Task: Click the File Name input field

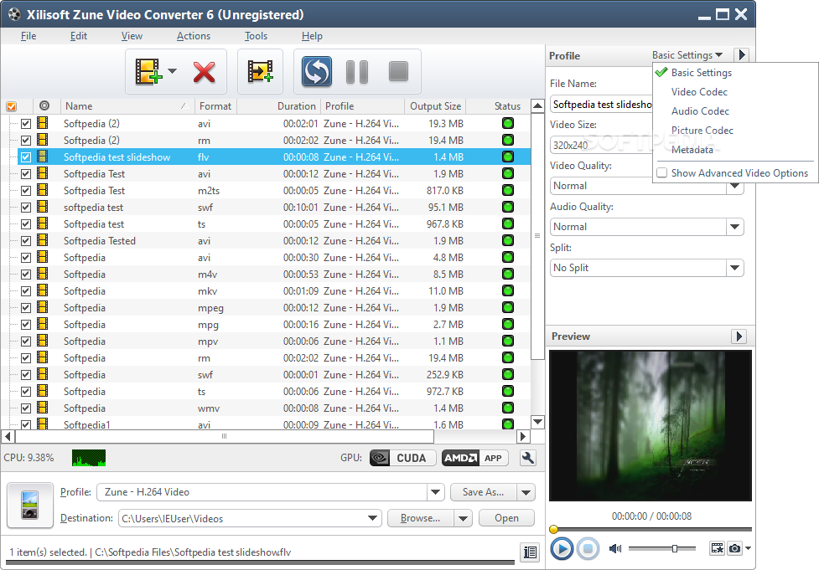Action: click(601, 105)
